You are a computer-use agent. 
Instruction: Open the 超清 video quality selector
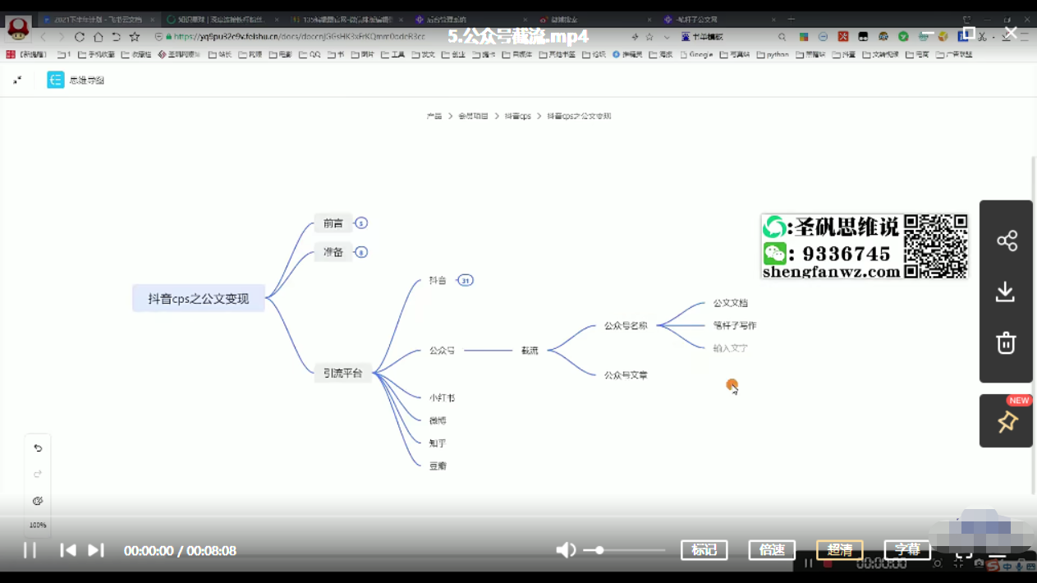[839, 550]
